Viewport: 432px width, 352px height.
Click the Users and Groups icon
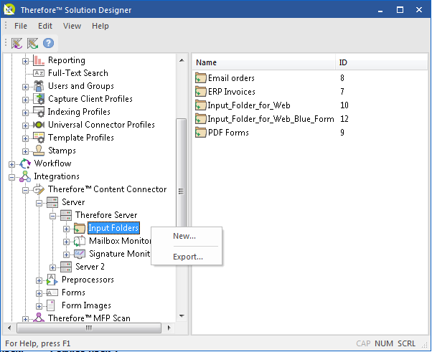click(x=39, y=86)
